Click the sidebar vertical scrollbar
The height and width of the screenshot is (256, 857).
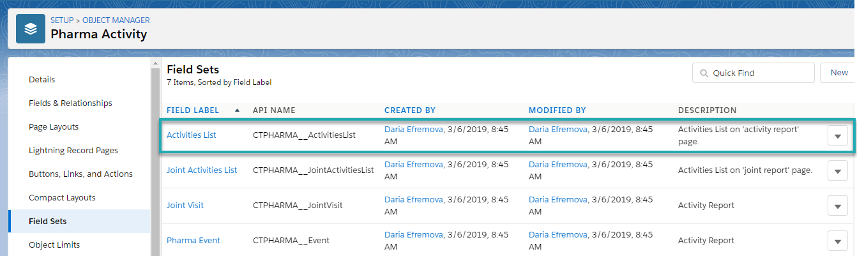[x=155, y=160]
